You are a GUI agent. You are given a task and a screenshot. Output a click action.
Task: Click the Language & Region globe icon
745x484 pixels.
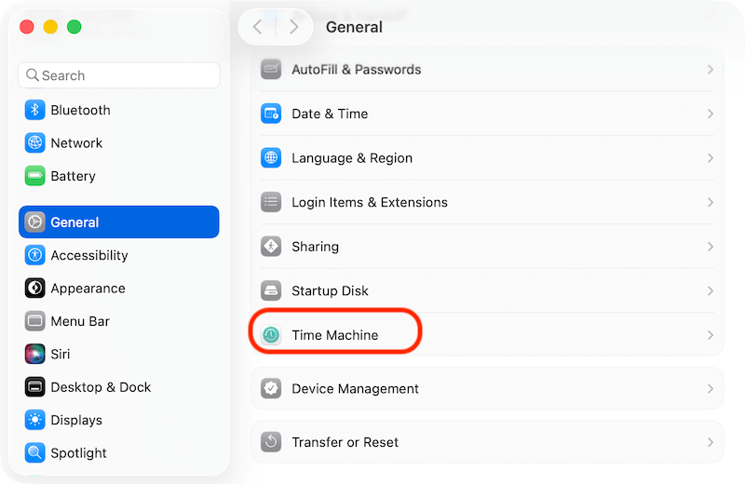[271, 157]
